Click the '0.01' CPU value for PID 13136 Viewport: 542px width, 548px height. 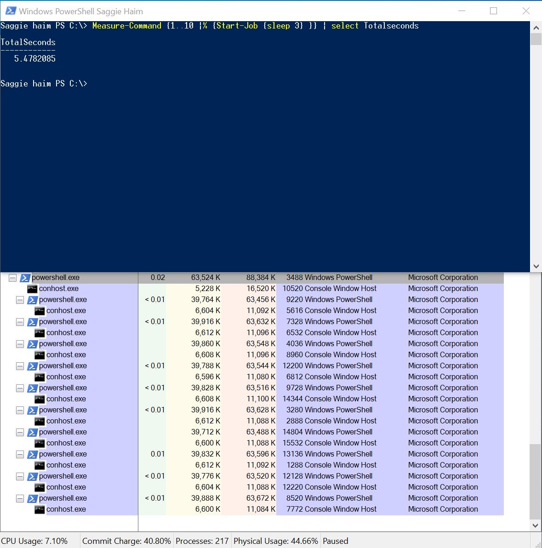tap(158, 454)
